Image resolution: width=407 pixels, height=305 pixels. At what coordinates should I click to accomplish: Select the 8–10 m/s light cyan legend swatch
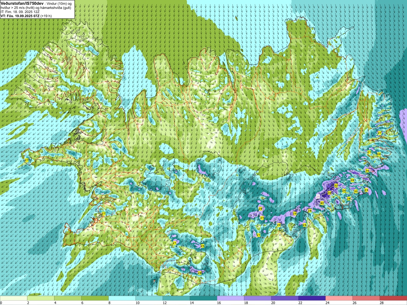coord(122,298)
